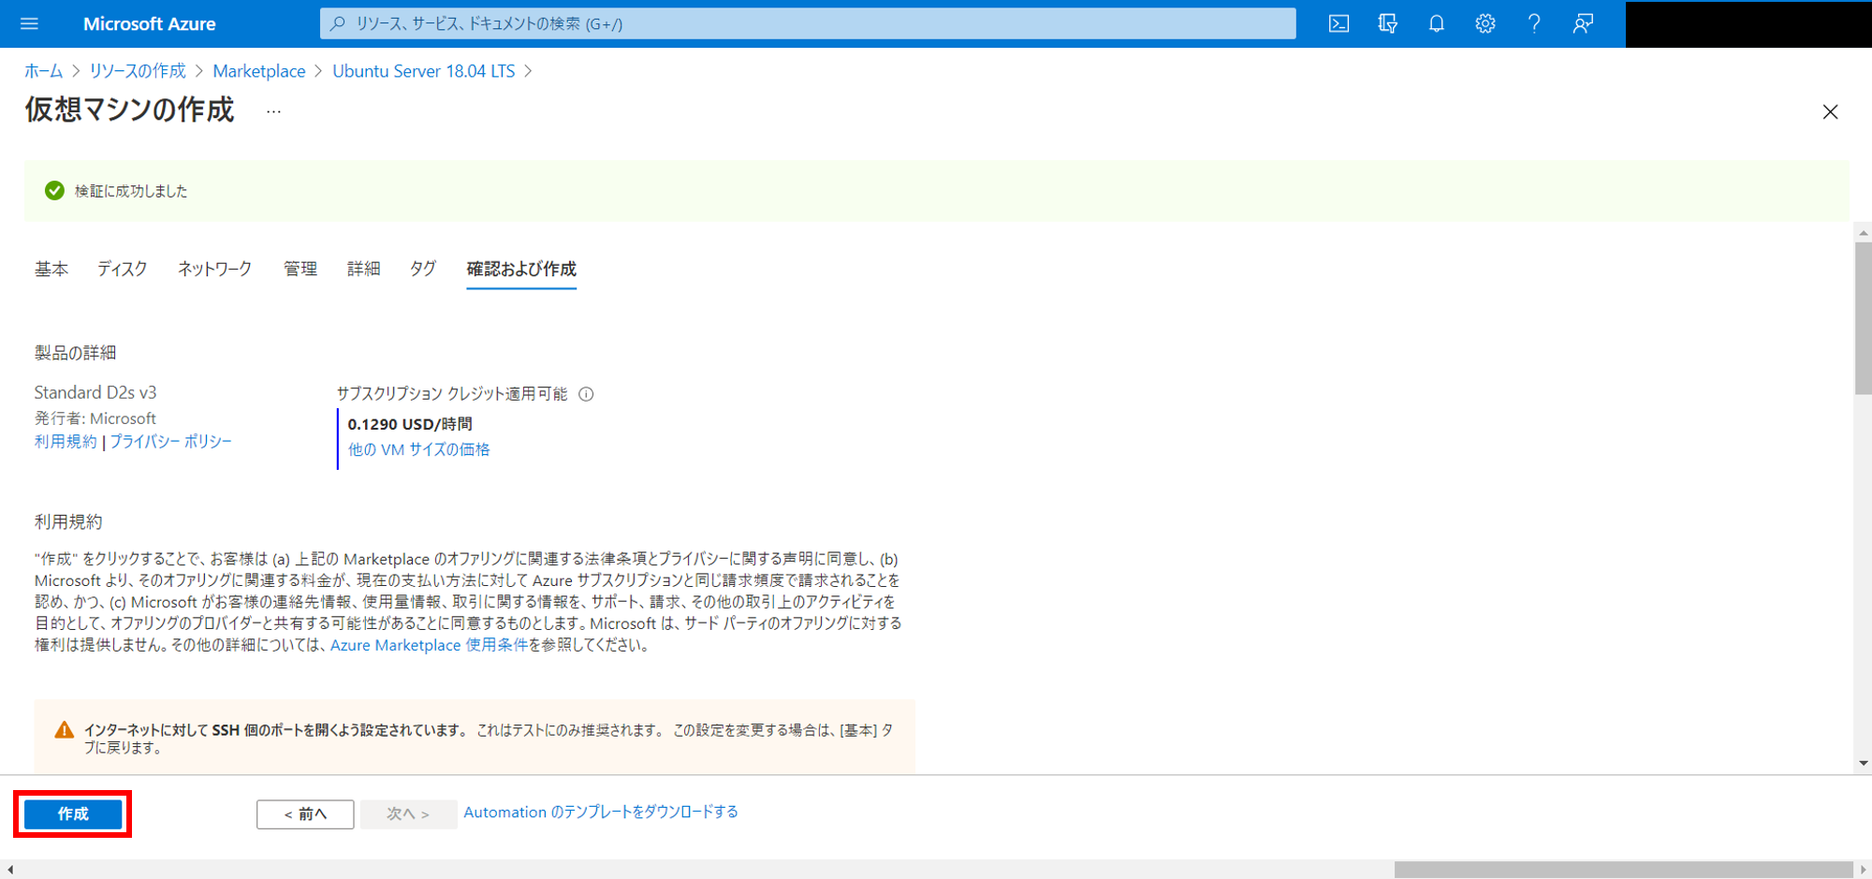Switch to the ネットワーク tab
This screenshot has height=879, width=1872.
click(x=215, y=269)
